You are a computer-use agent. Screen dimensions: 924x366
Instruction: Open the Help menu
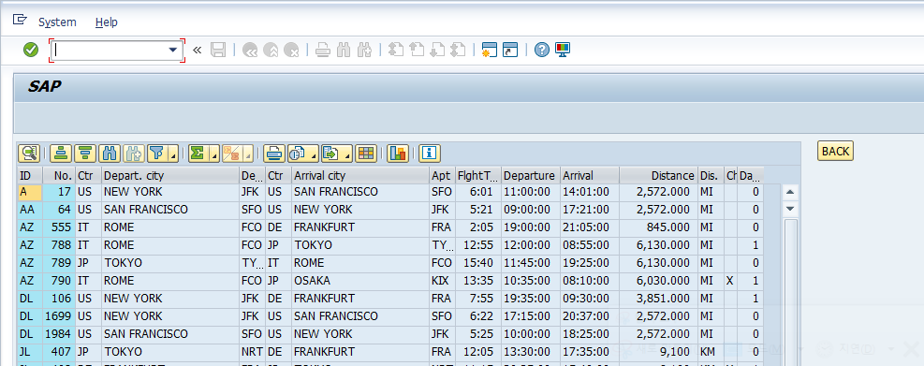106,22
